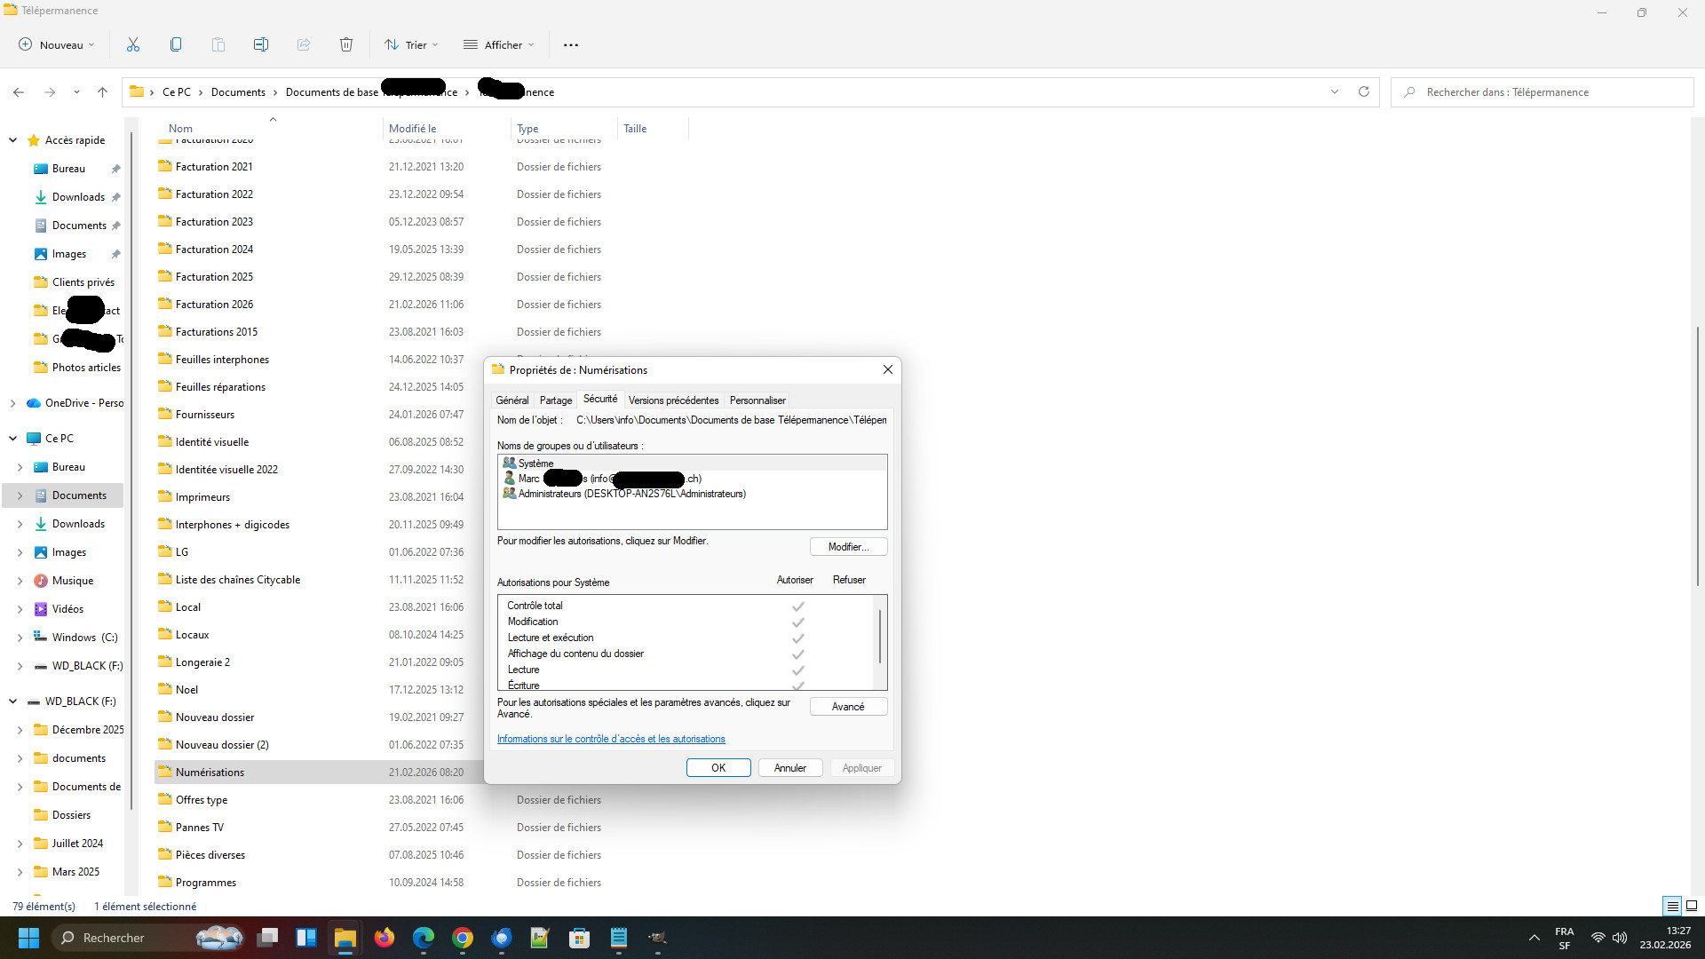Click the Cut scissors icon in toolbar
Screen dimensions: 1705x959
point(133,44)
